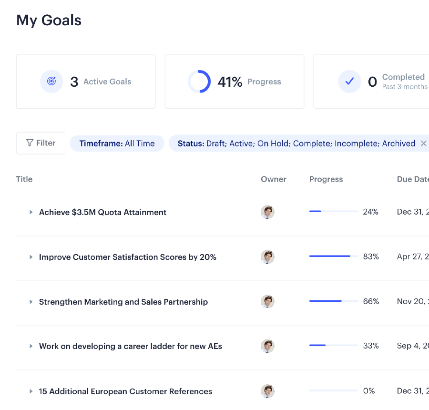
Task: Click owner avatar for Marketing and Sales Partnership
Action: click(x=267, y=302)
